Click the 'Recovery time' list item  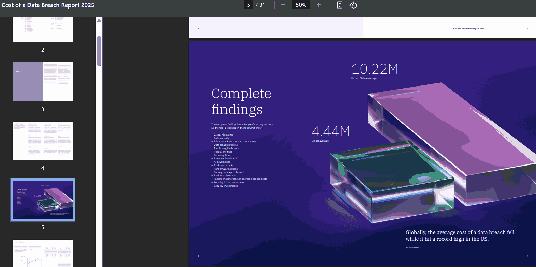point(222,155)
